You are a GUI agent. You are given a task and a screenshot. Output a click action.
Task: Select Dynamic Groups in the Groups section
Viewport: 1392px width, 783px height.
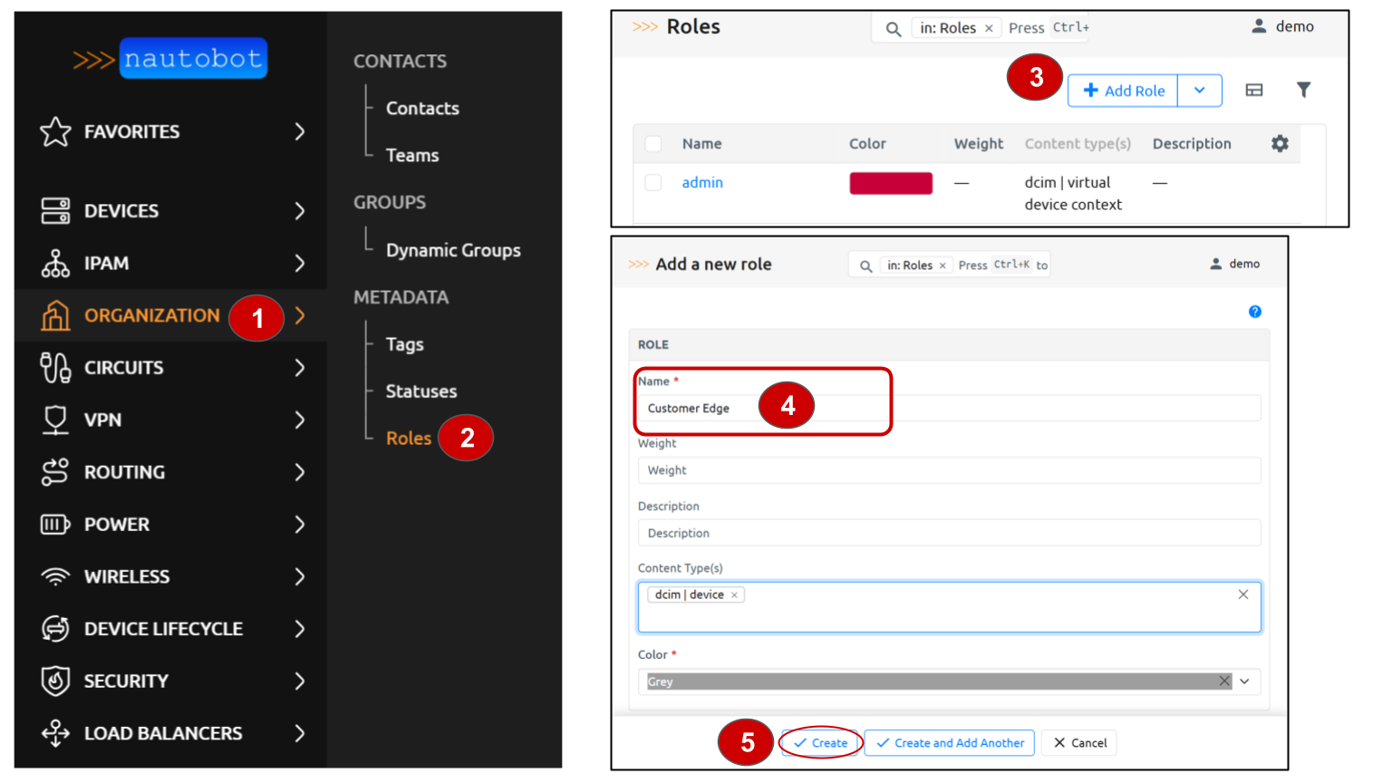coord(453,251)
